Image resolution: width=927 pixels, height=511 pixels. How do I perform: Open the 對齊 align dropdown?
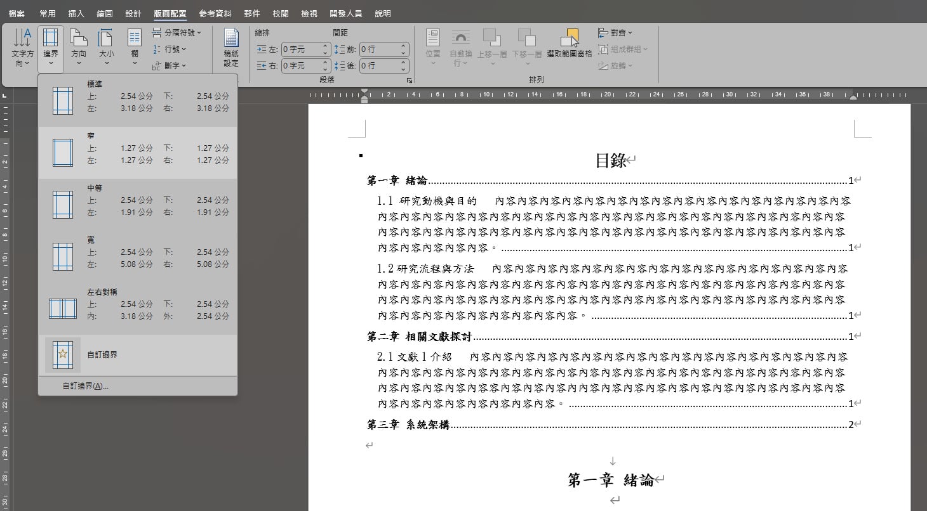point(615,32)
